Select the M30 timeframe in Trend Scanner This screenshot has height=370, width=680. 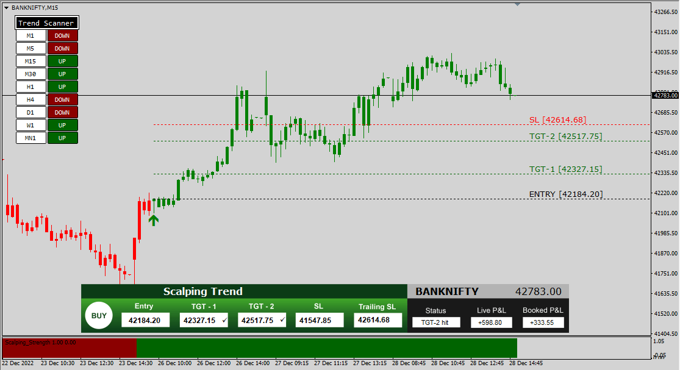(30, 74)
